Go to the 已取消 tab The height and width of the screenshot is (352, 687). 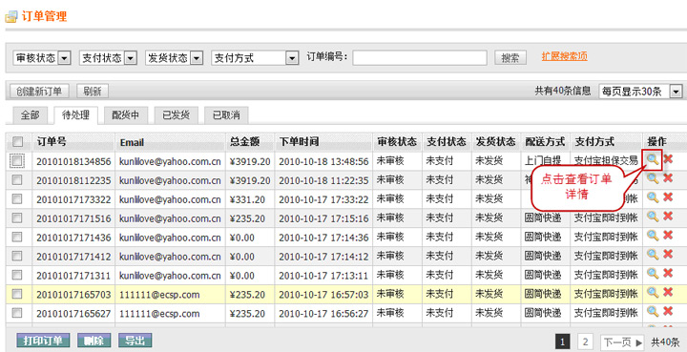[226, 115]
